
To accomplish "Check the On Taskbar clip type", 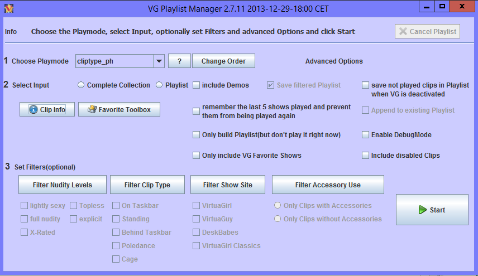I will click(116, 206).
